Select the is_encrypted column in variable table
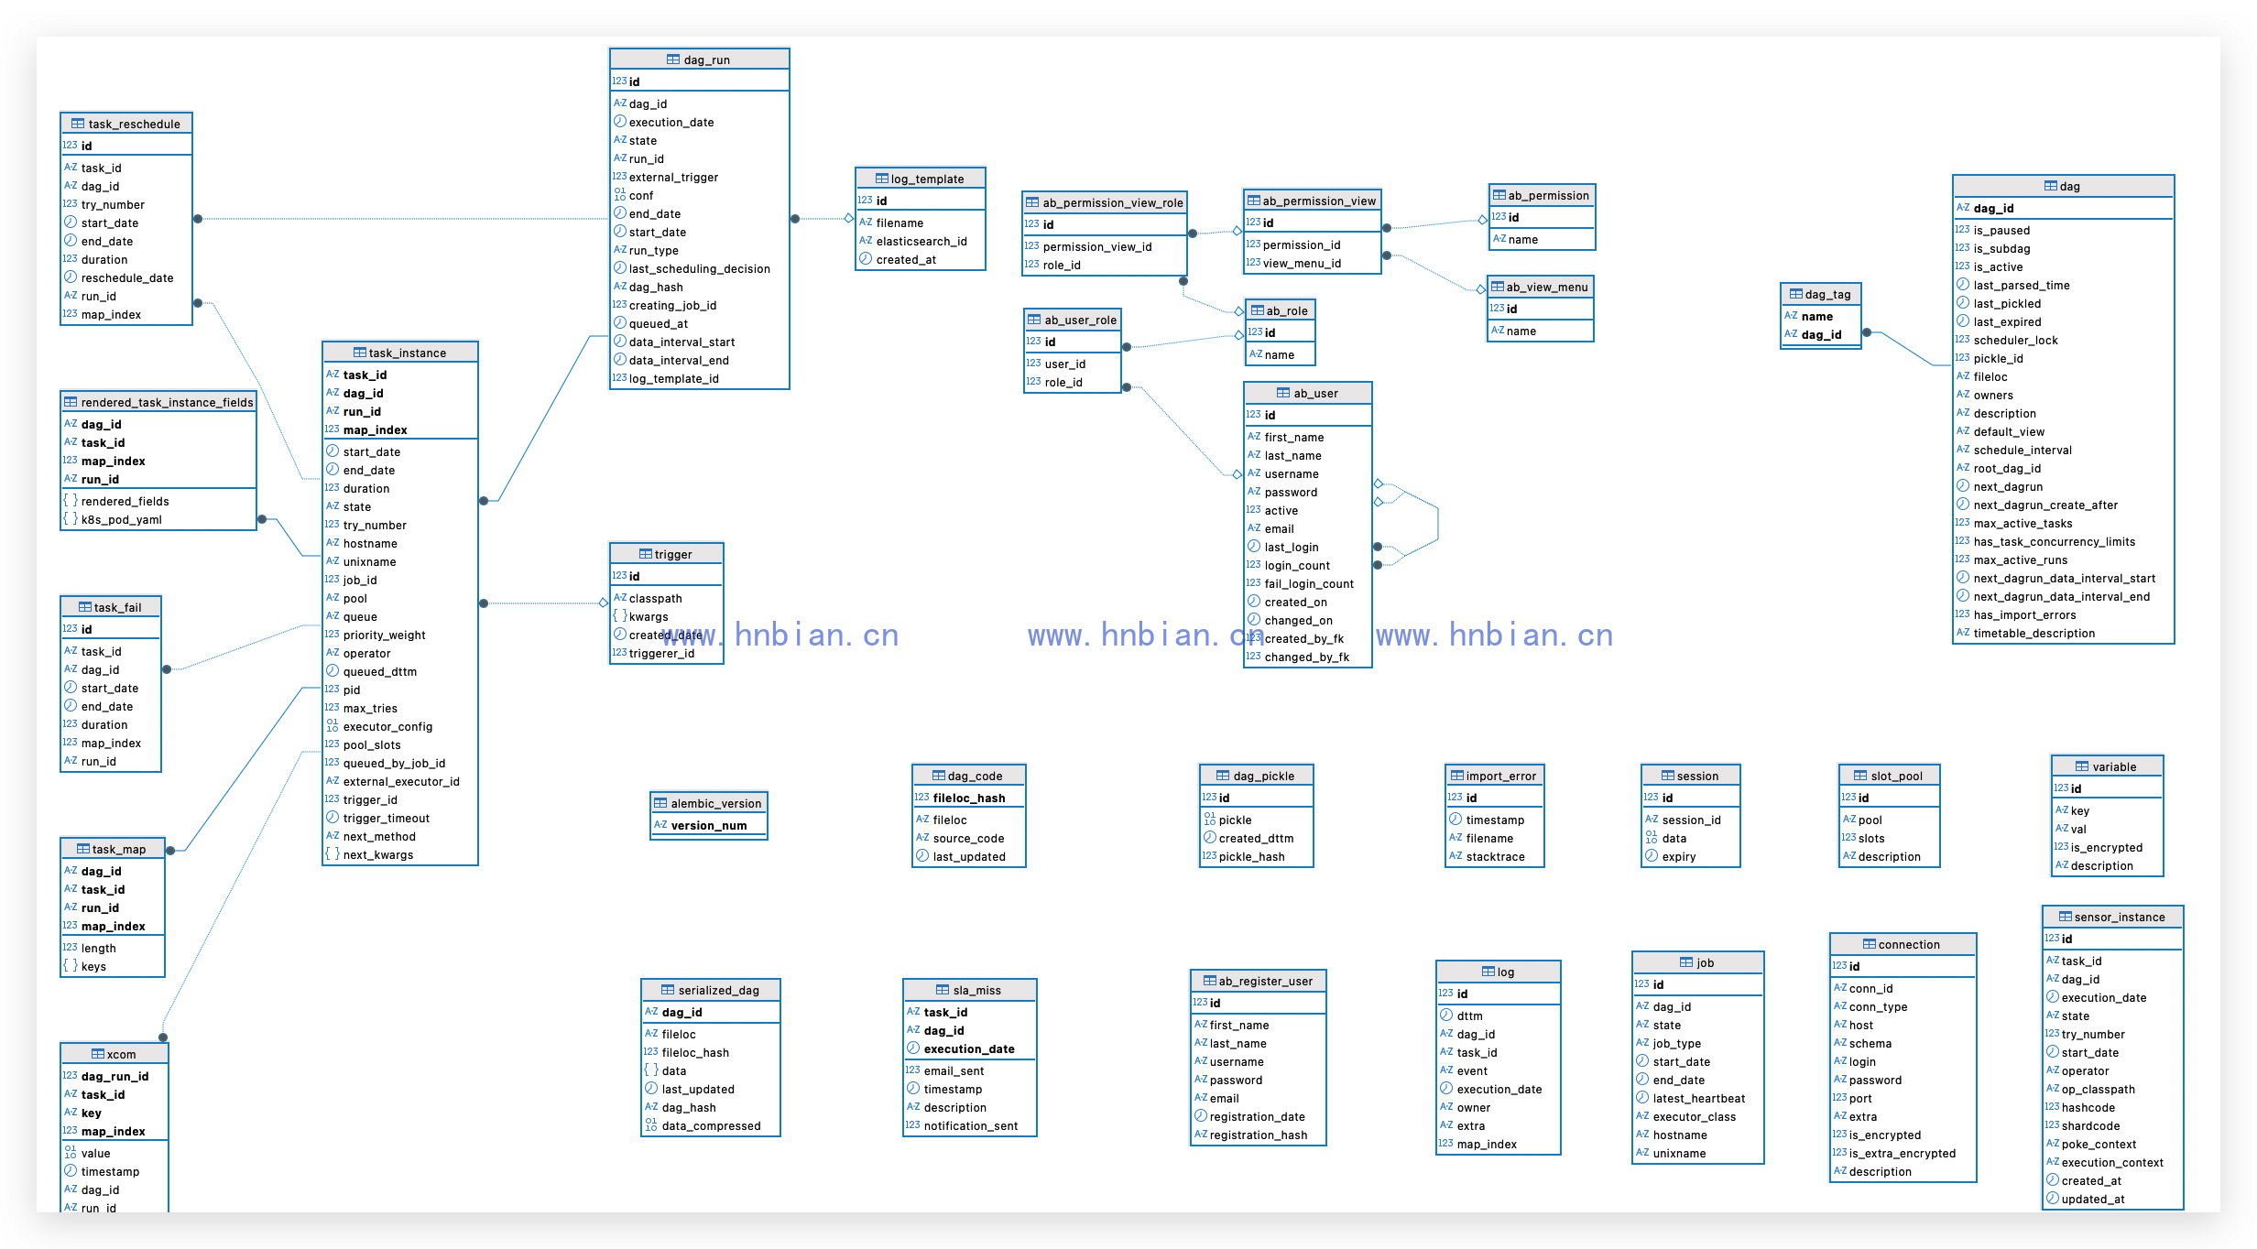2257x1249 pixels. click(x=2108, y=847)
